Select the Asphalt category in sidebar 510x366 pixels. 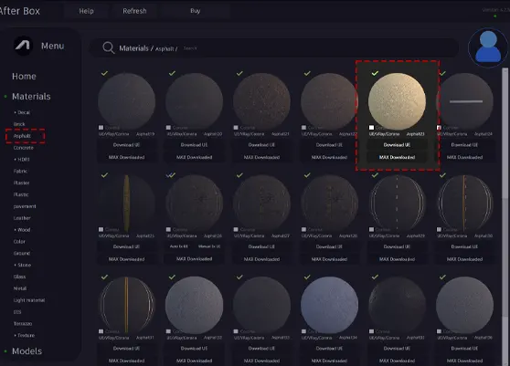tap(22, 136)
